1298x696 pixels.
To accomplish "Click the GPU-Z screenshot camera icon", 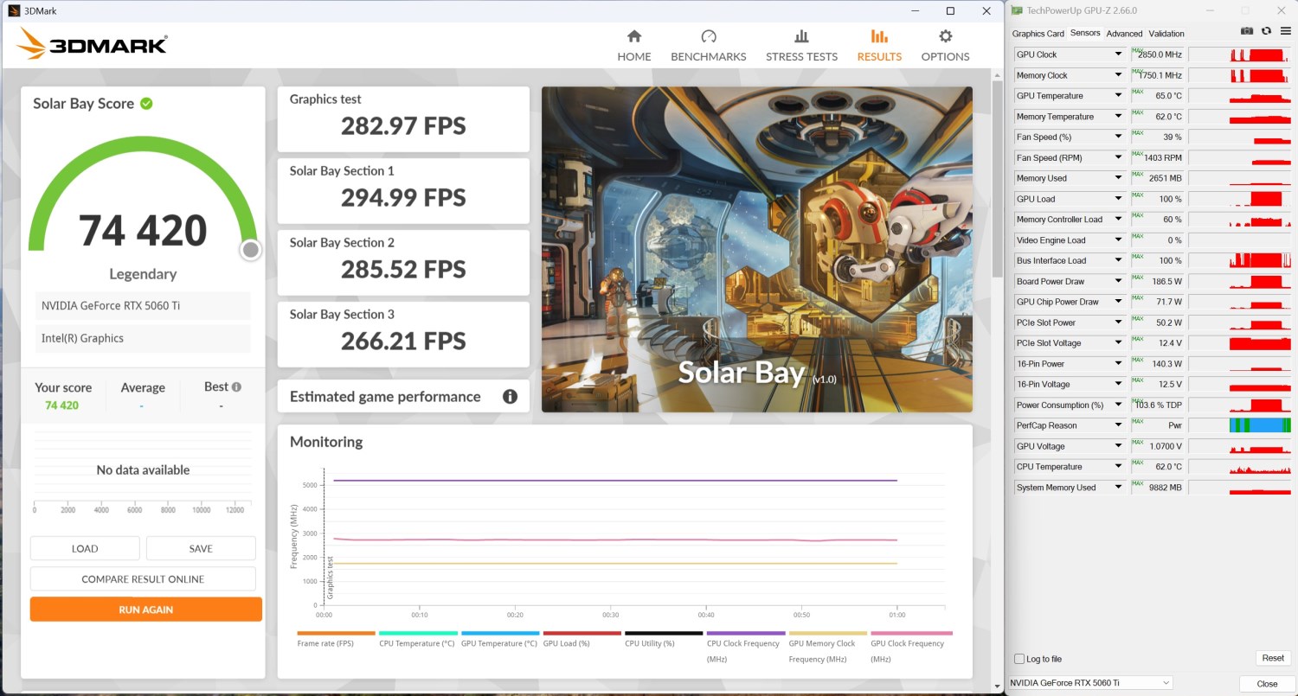I will (x=1247, y=32).
